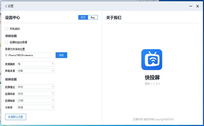Open the 声音来源 dropdown
Screen dimensions: 204x126
36,70
